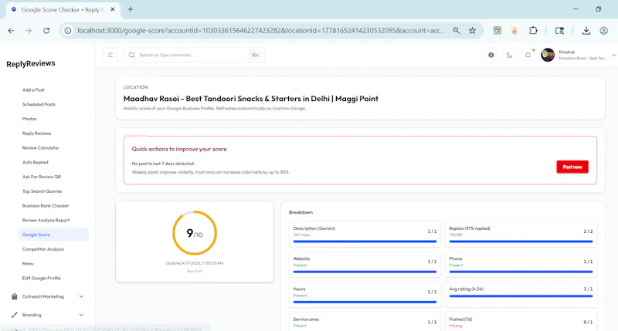The image size is (618, 331).
Task: Click the browser address bar URL
Action: coord(261,30)
